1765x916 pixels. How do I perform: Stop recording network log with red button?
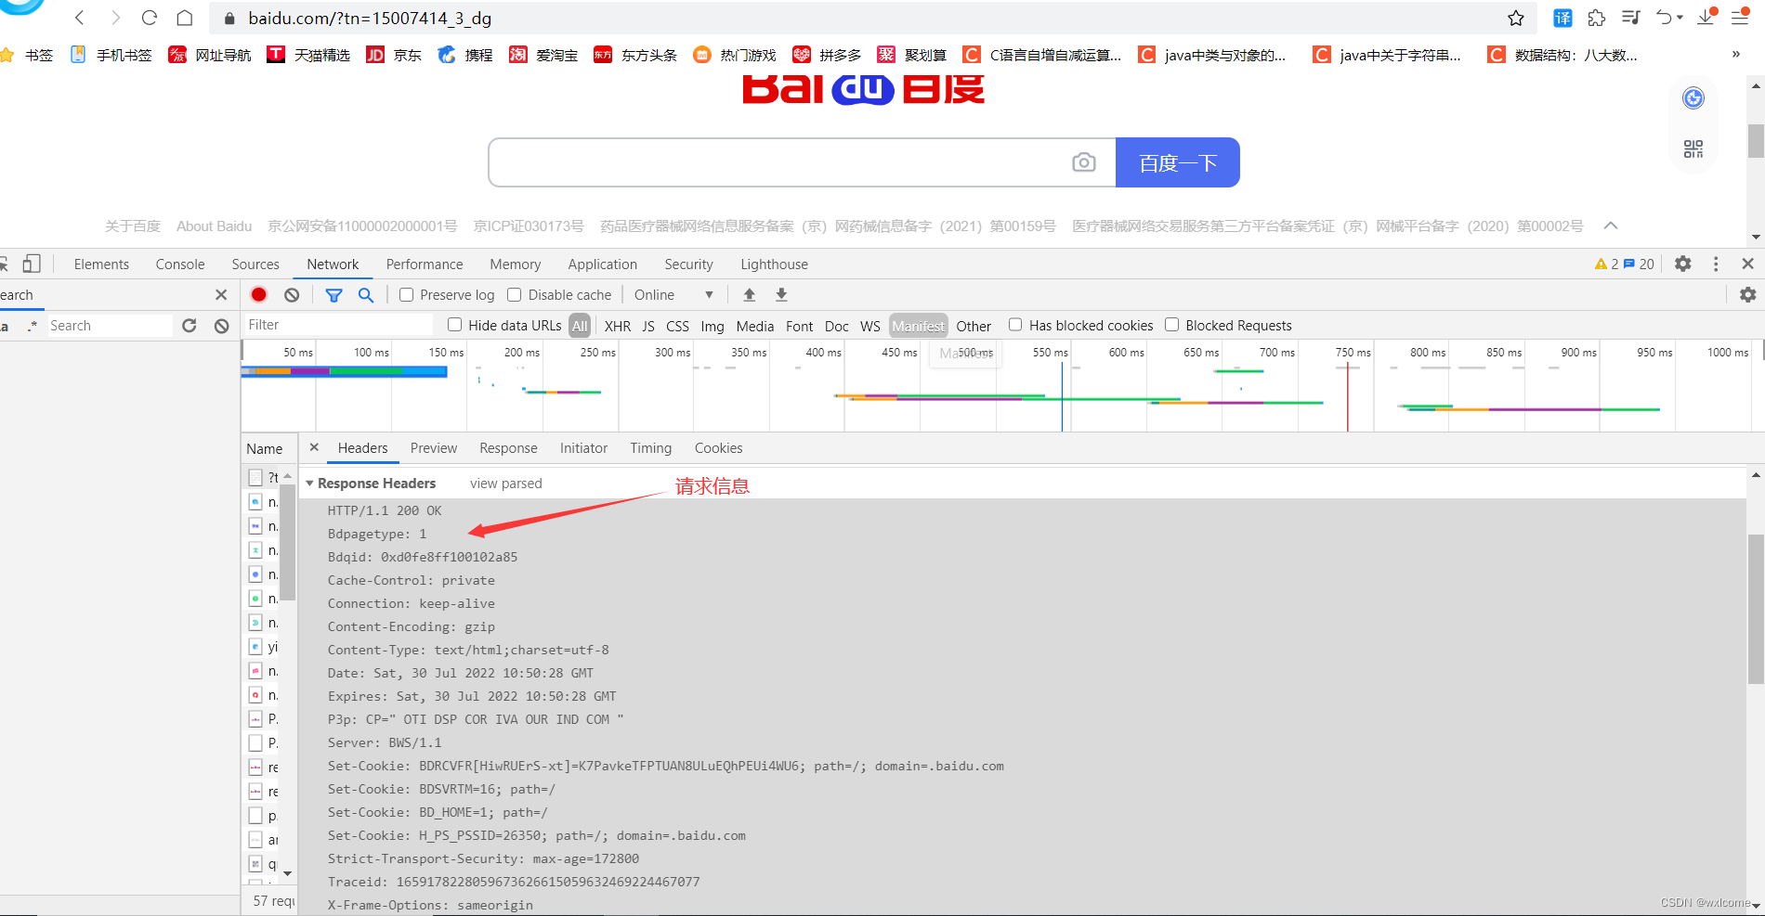coord(259,294)
